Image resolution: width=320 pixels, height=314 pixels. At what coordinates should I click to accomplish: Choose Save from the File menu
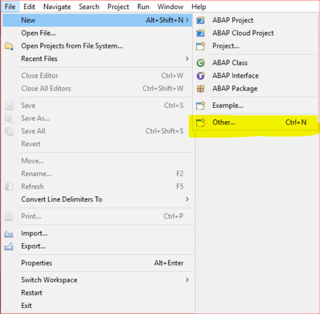pyautogui.click(x=97, y=105)
